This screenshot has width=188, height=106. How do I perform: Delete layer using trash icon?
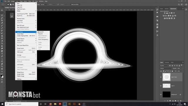181,101
